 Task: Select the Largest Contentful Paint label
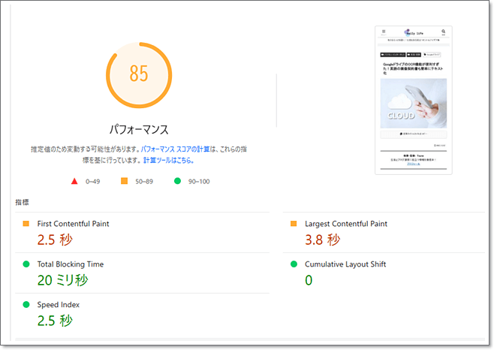click(346, 224)
